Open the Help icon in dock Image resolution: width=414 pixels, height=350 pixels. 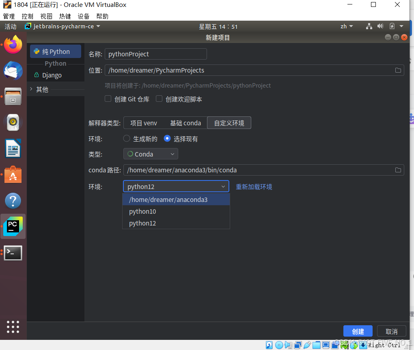13,201
